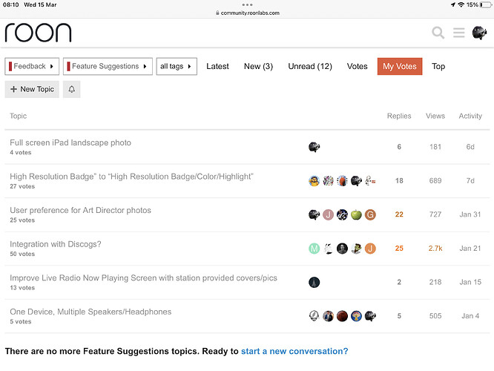The height and width of the screenshot is (371, 494).
Task: Open the High Resolution Badge topic
Action: point(131,177)
